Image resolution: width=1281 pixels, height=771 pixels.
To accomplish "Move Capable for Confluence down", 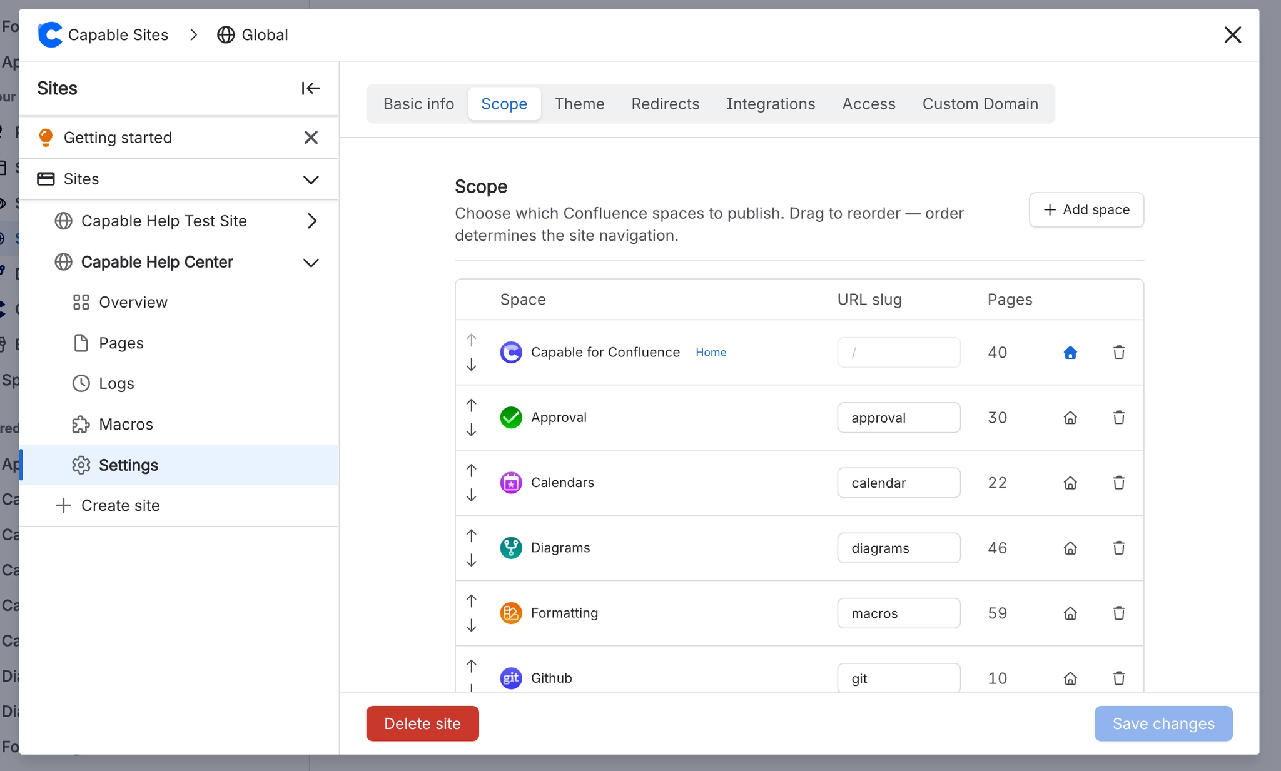I will 472,365.
